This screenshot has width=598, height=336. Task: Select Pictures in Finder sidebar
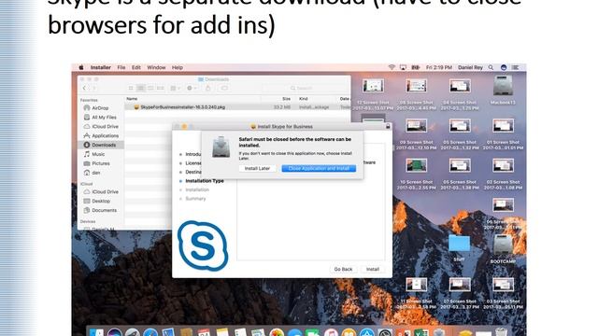[x=101, y=163]
